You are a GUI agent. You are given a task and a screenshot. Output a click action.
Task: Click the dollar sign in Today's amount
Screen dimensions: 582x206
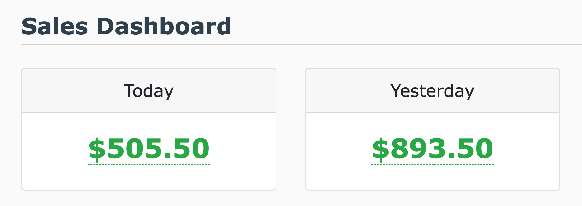pos(97,149)
